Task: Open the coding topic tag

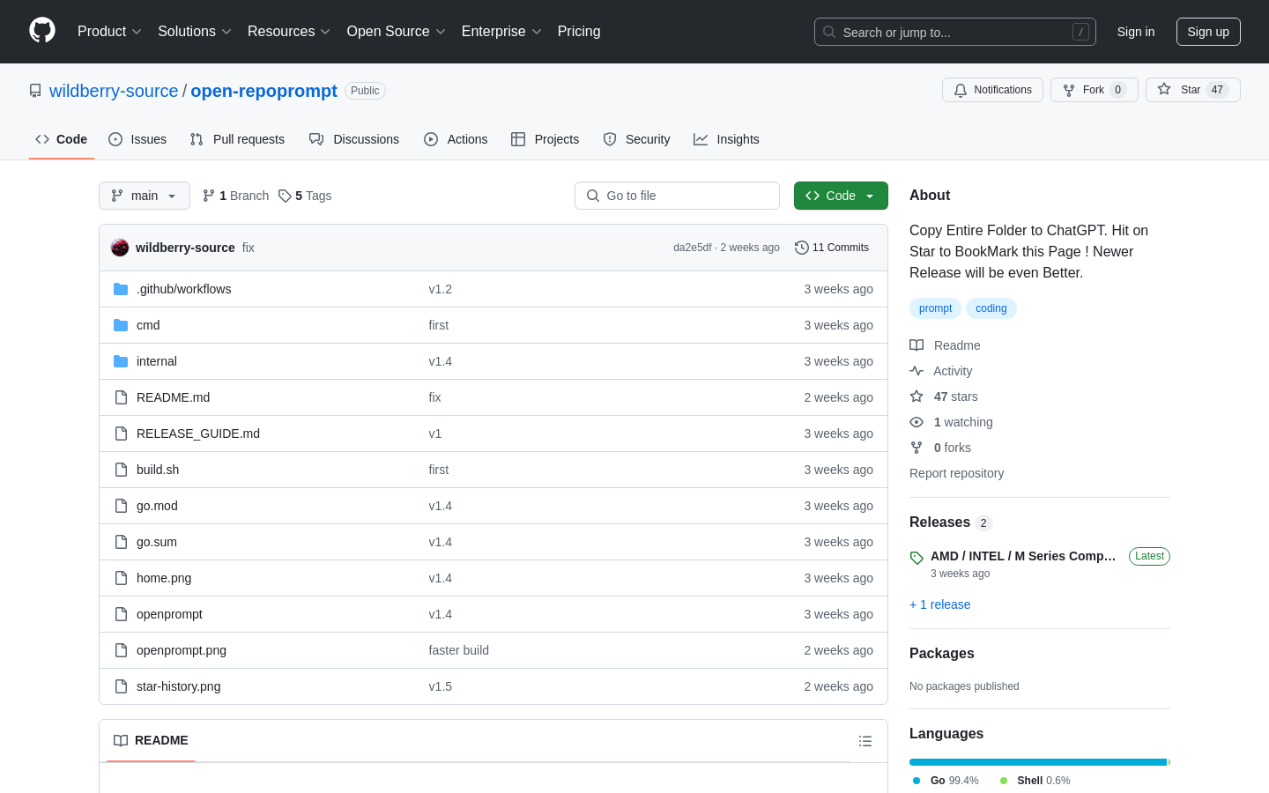Action: [x=991, y=308]
